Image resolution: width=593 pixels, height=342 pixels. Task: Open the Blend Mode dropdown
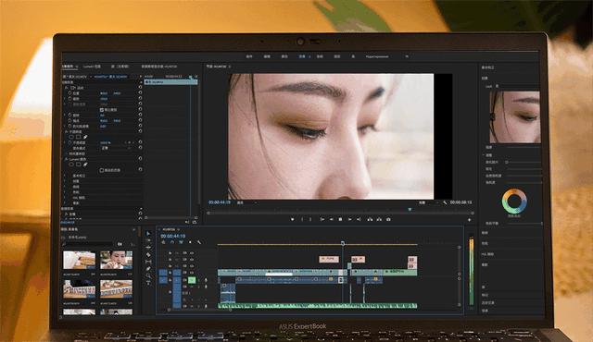pyautogui.click(x=117, y=148)
